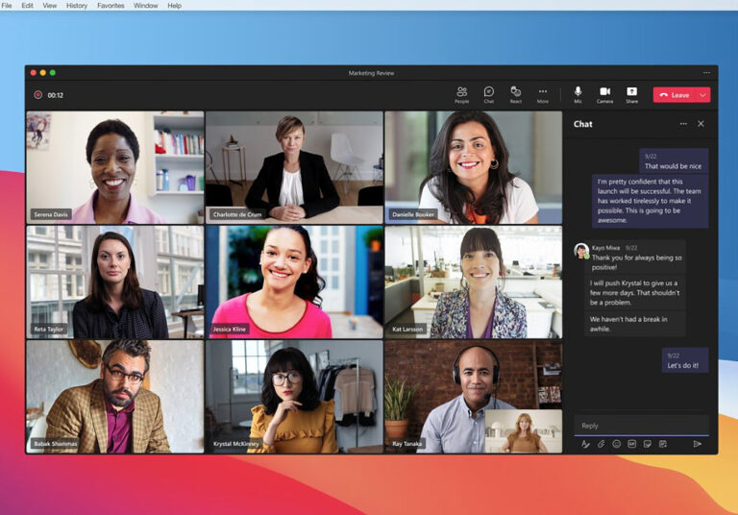Image resolution: width=738 pixels, height=515 pixels.
Task: Open the sticker picker in chat
Action: [x=648, y=444]
